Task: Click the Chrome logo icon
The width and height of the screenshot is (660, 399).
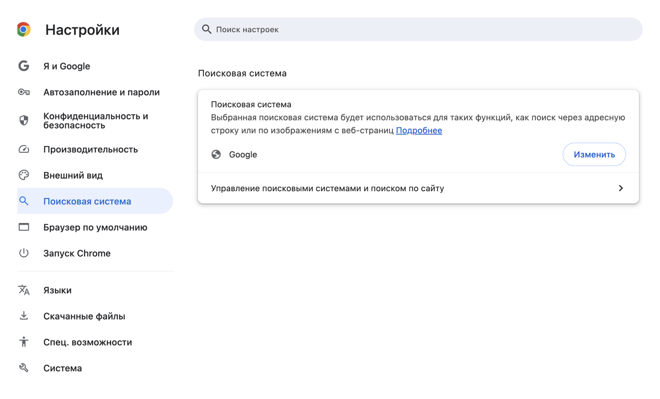Action: (x=24, y=30)
